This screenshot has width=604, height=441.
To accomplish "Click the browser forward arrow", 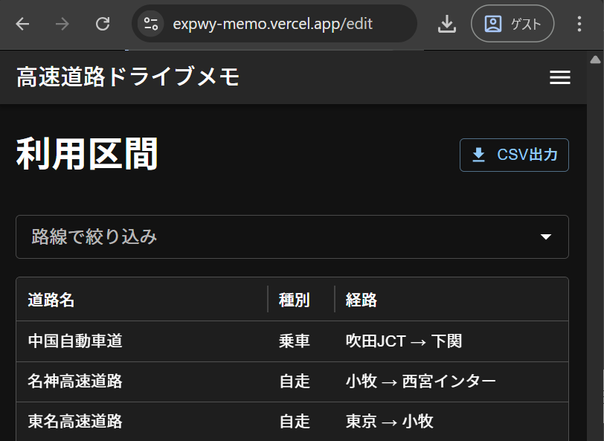I will [62, 24].
